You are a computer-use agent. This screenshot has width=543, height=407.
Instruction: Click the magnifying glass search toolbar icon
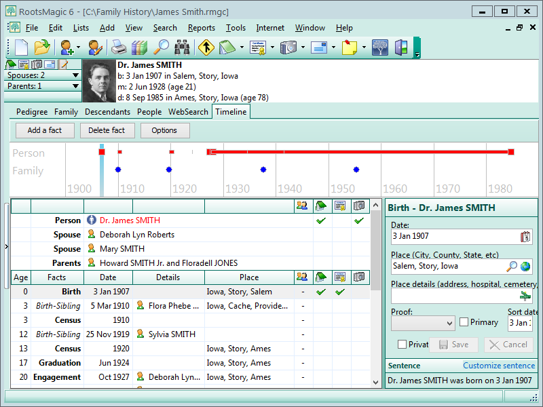click(161, 47)
